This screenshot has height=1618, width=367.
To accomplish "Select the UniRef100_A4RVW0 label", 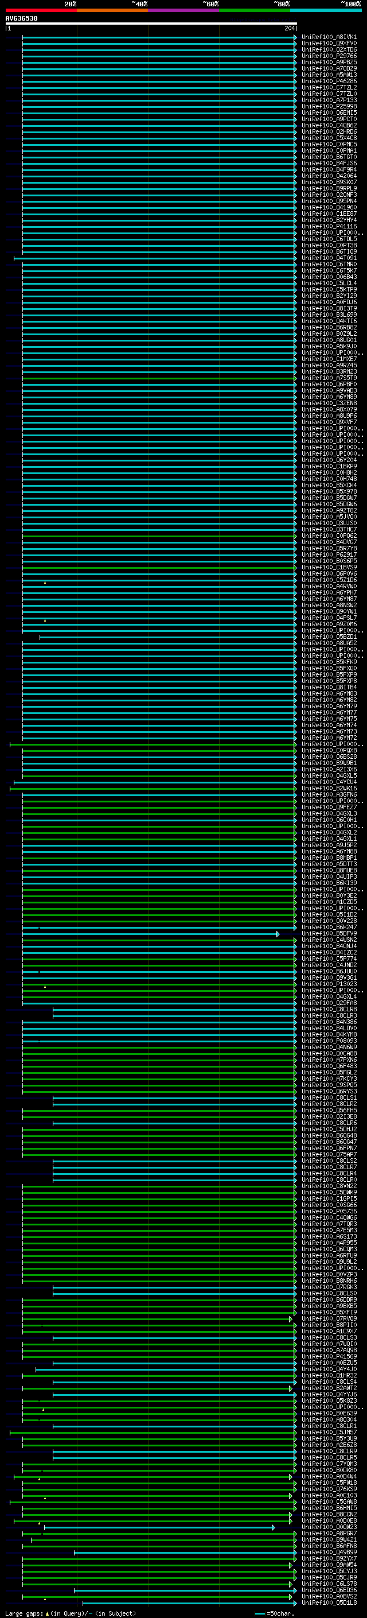I will point(329,586).
